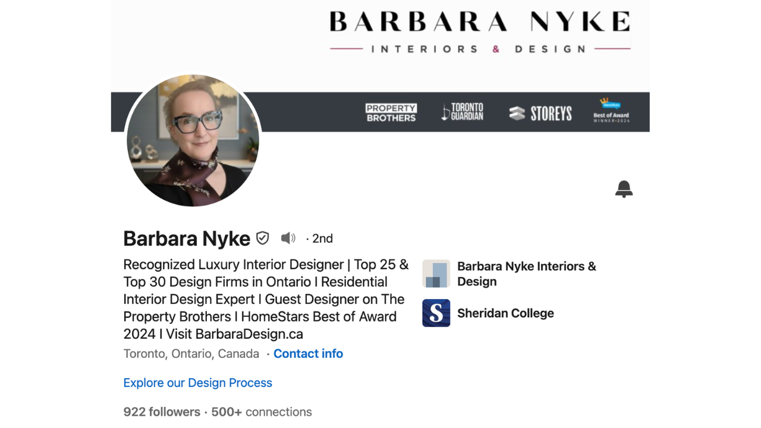Click the 2nd connection degree label

323,238
